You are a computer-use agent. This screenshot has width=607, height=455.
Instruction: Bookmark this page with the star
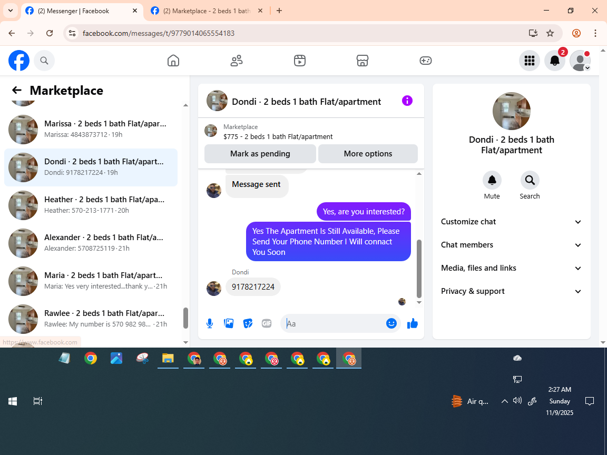[550, 33]
